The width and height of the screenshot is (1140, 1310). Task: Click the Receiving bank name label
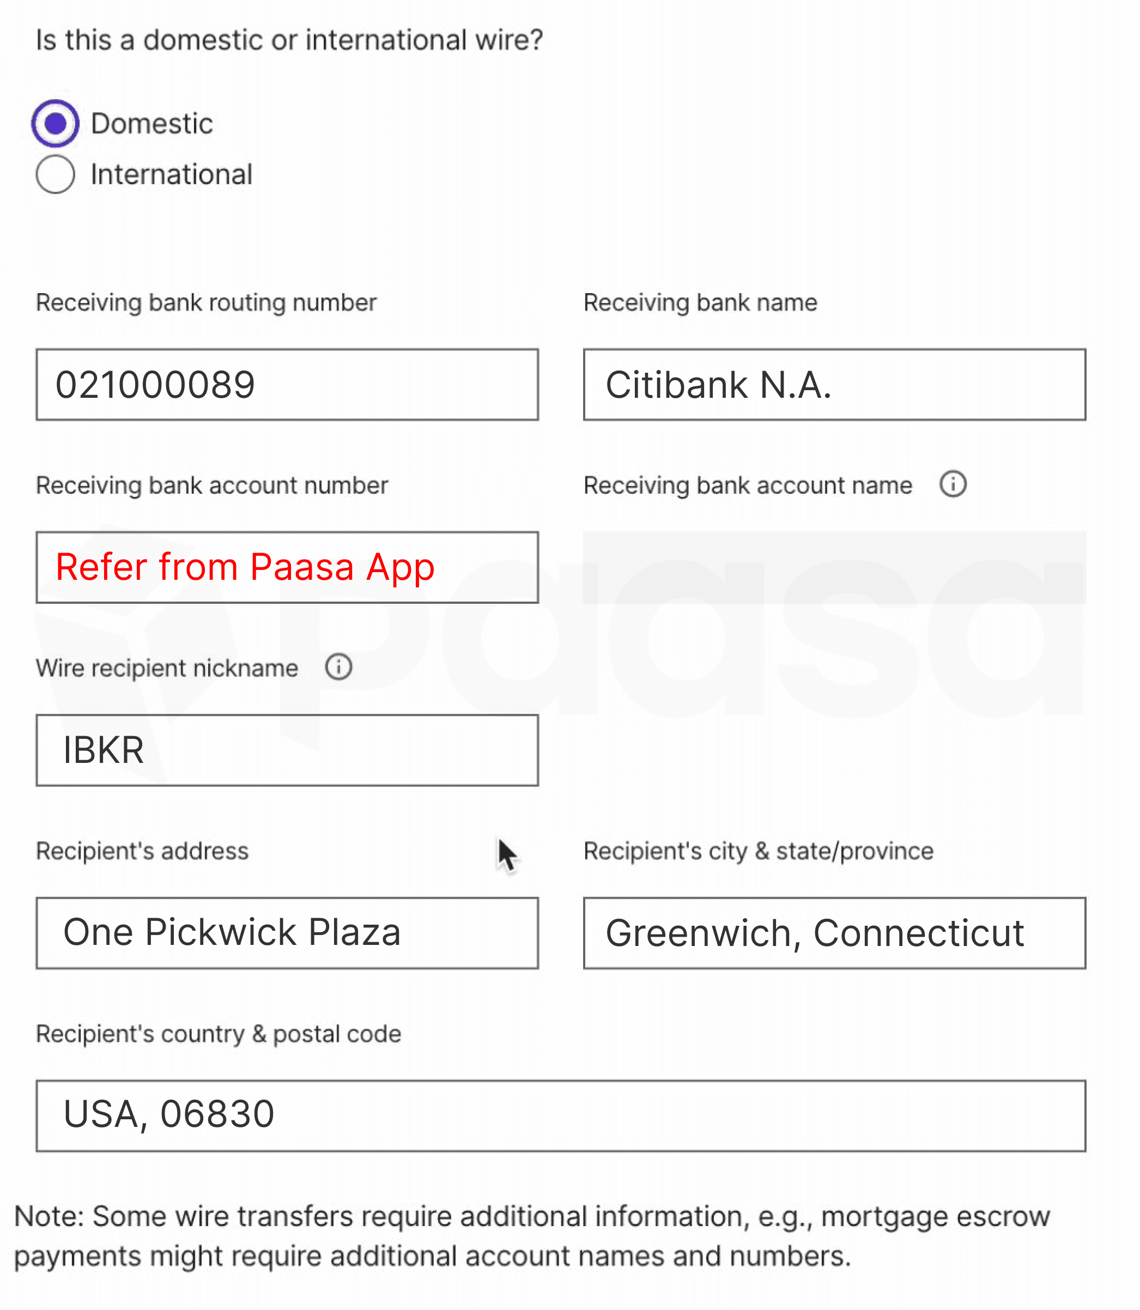click(700, 302)
